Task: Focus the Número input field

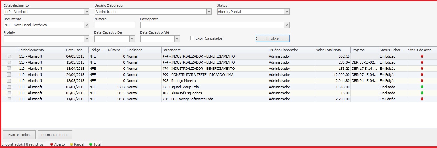Action: pyautogui.click(x=115, y=25)
